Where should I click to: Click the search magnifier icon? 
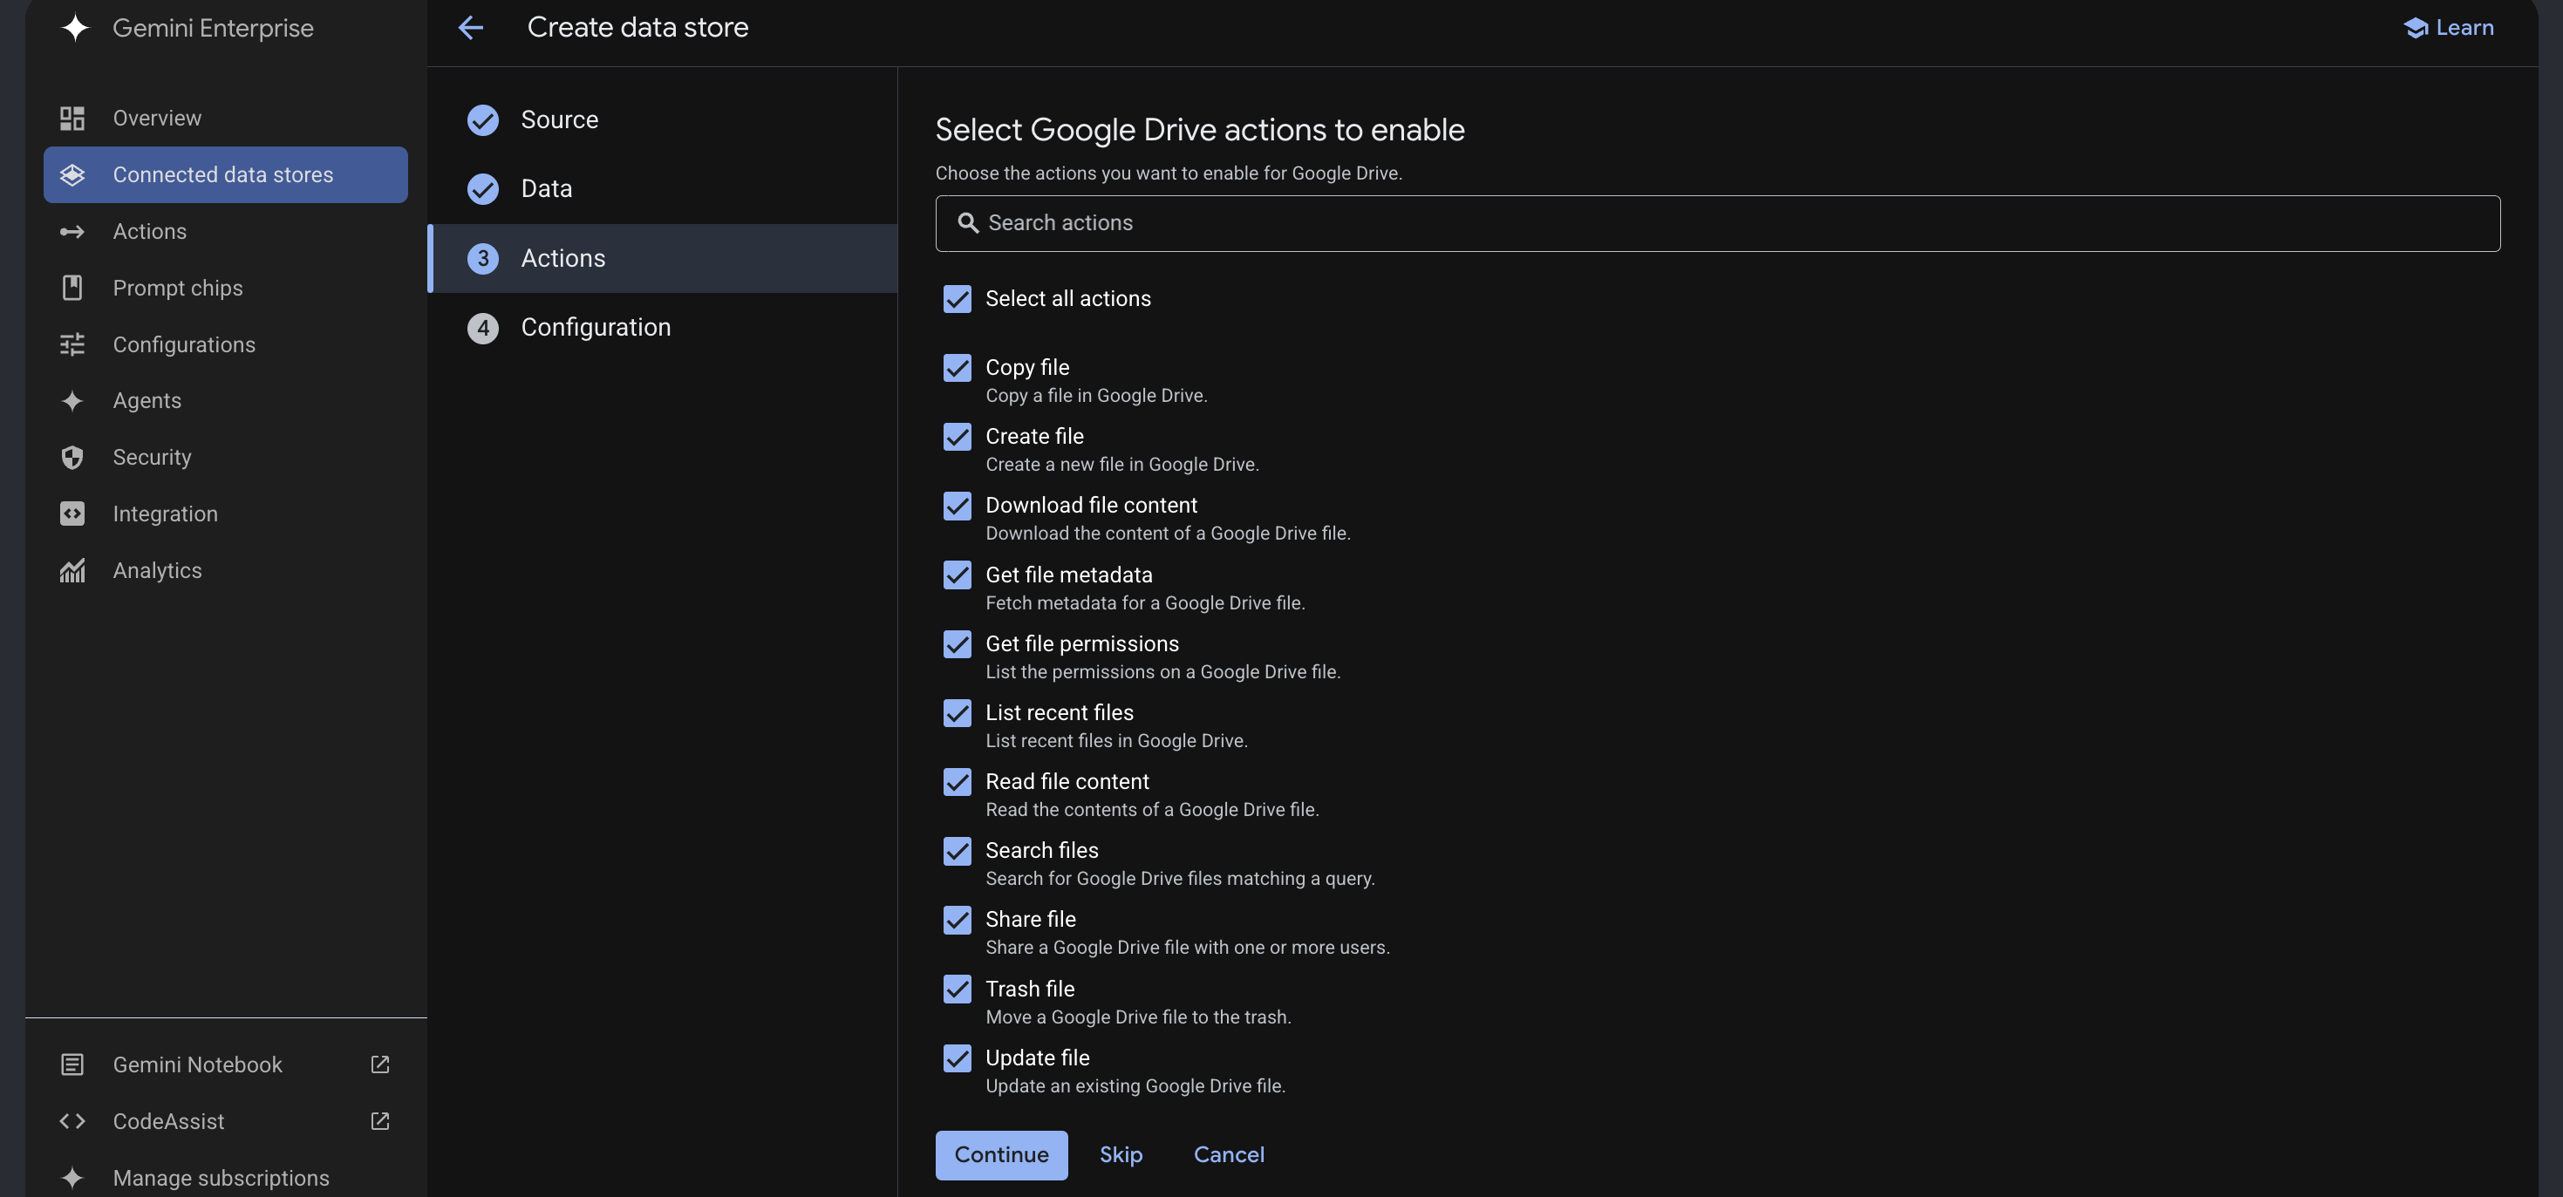coord(967,223)
